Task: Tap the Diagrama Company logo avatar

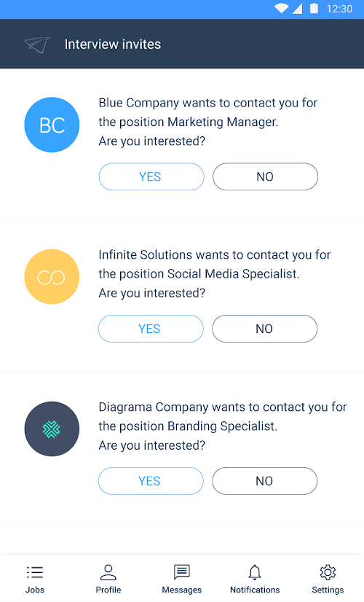Action: 52,429
